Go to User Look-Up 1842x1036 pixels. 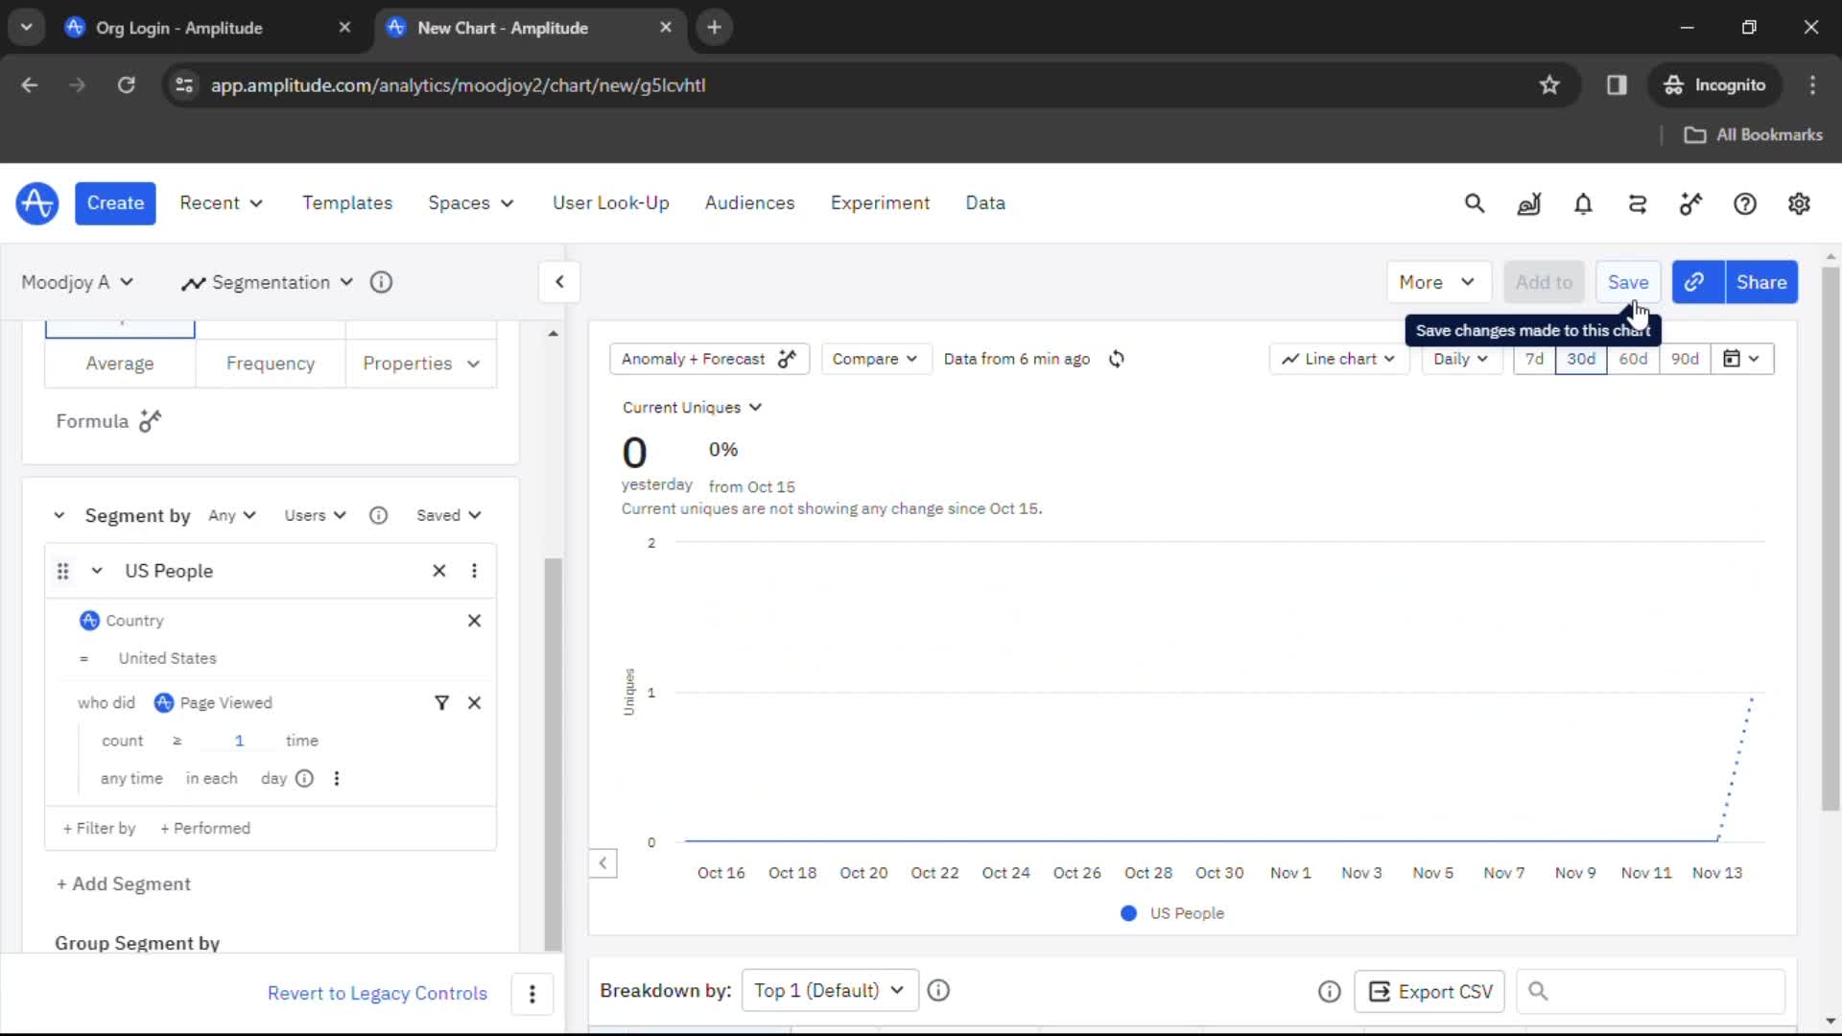(611, 203)
